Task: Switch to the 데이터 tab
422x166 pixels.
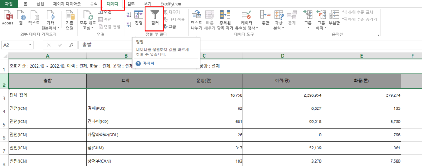Action: pyautogui.click(x=113, y=4)
